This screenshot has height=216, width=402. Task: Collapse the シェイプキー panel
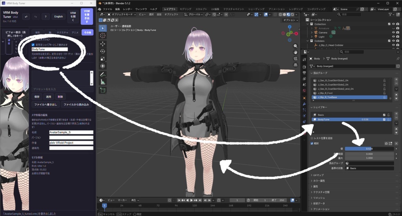319,107
